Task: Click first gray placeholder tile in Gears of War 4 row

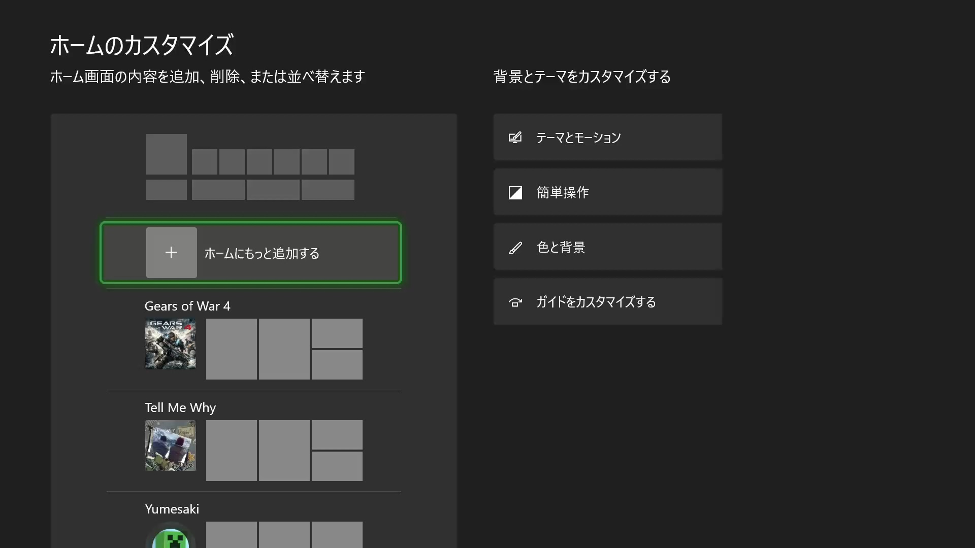Action: tap(232, 349)
